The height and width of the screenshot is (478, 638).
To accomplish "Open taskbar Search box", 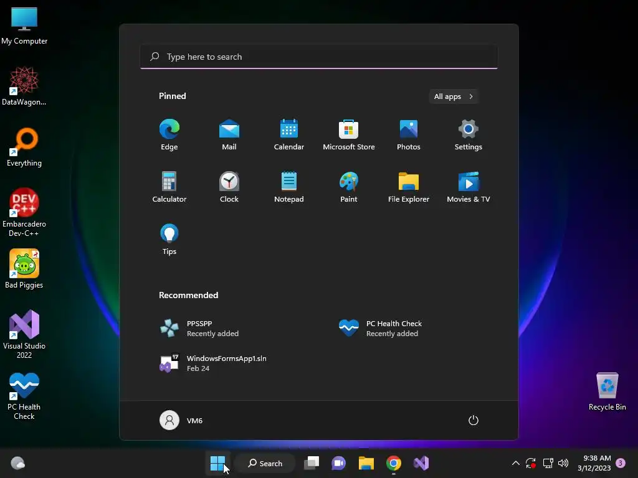I will point(265,463).
